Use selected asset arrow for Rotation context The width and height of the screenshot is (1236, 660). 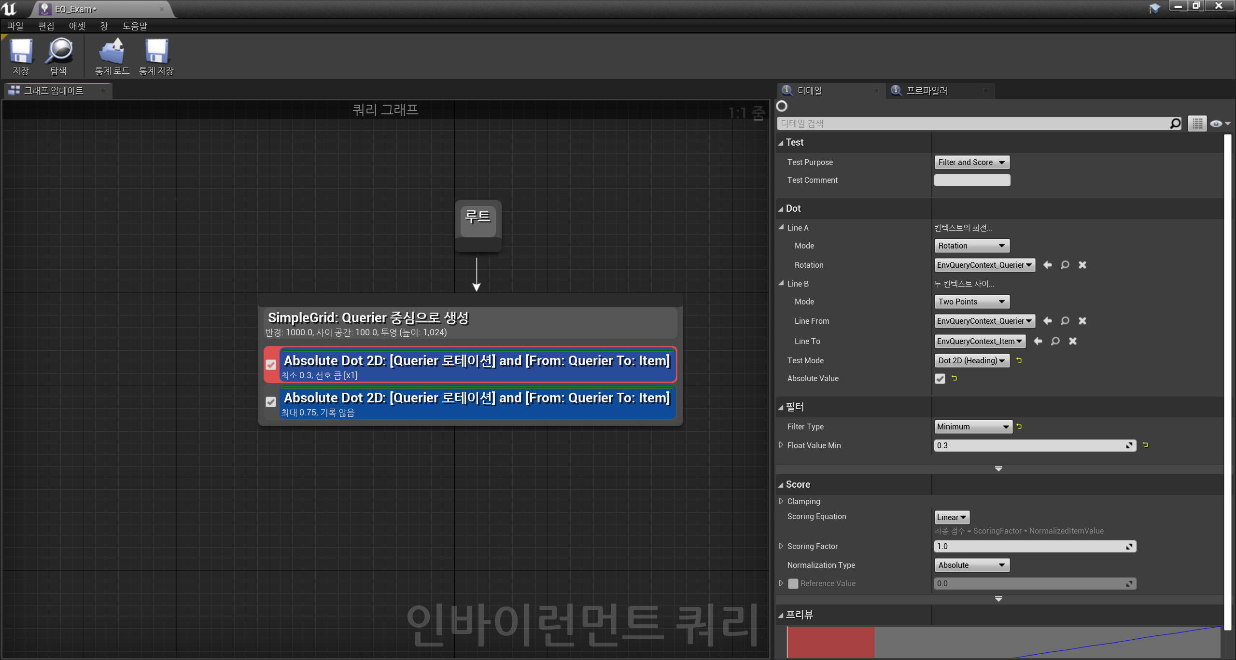pos(1047,265)
